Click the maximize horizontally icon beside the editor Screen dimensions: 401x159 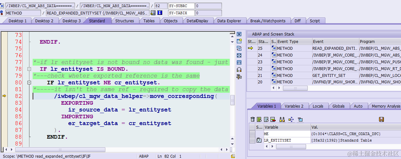click(x=239, y=62)
